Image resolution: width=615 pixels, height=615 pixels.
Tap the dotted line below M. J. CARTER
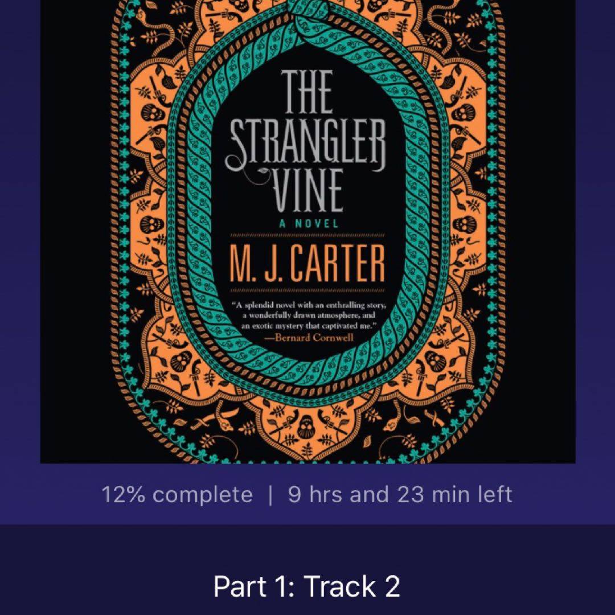[x=307, y=290]
